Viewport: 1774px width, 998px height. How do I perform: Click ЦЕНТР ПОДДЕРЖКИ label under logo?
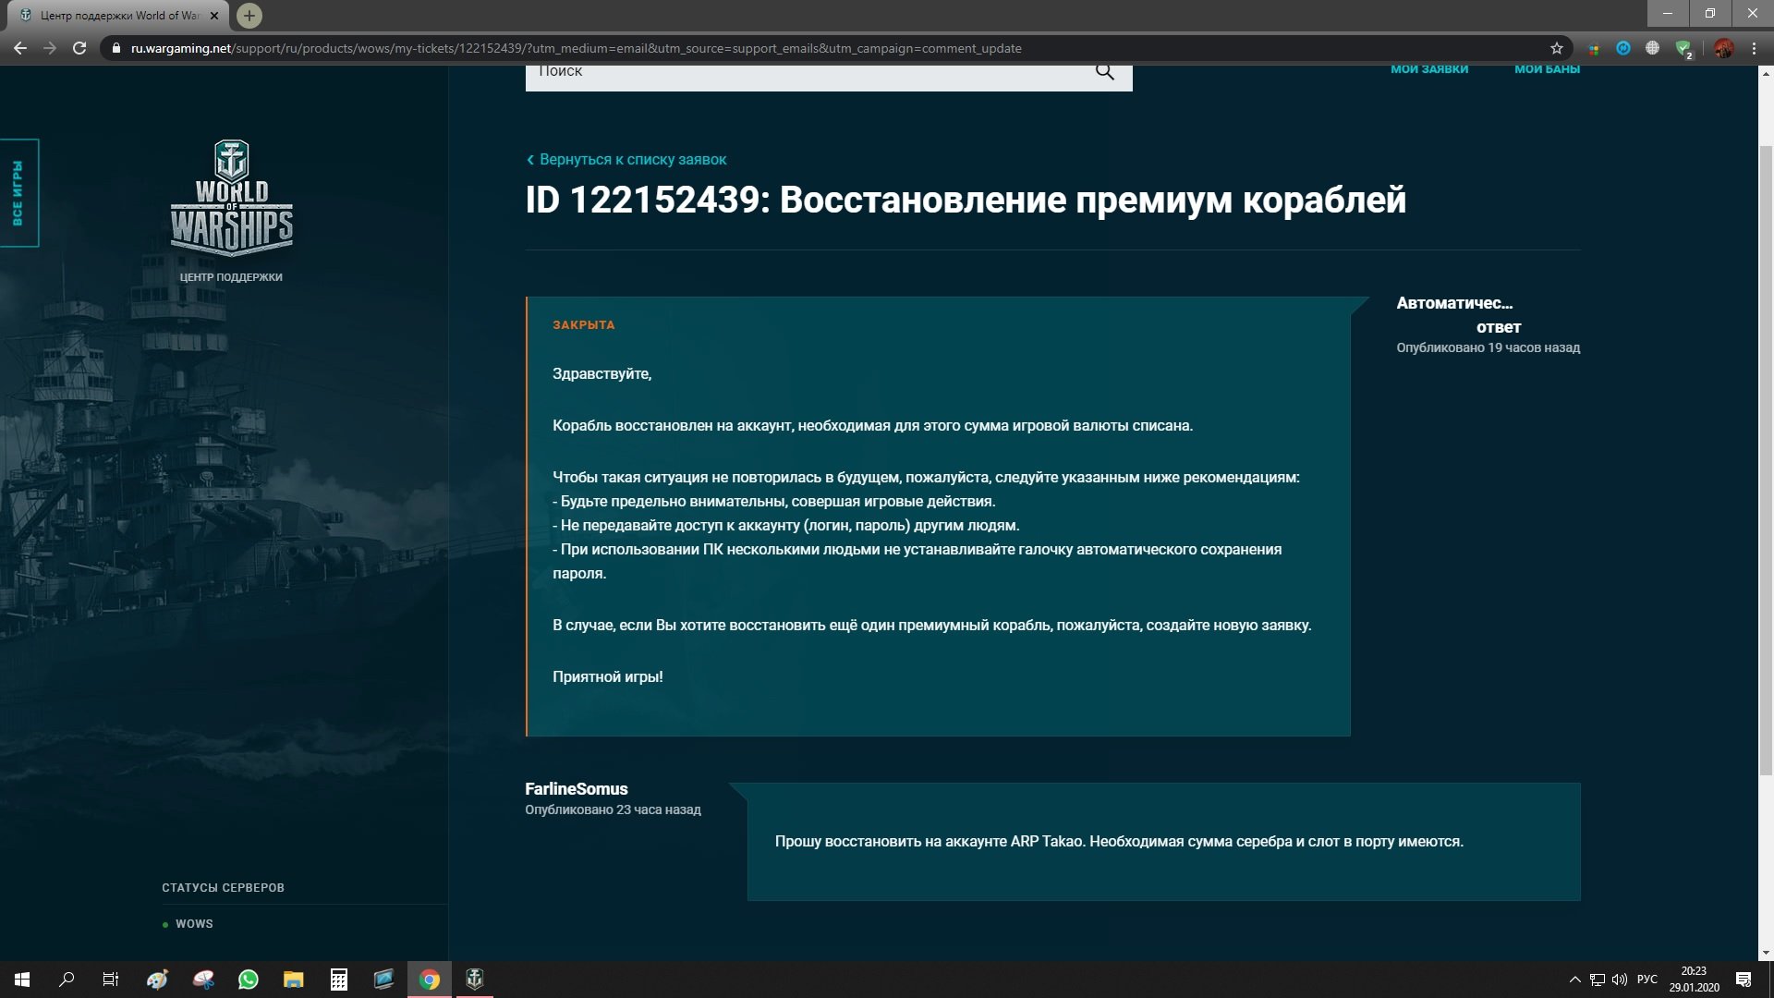(x=231, y=277)
